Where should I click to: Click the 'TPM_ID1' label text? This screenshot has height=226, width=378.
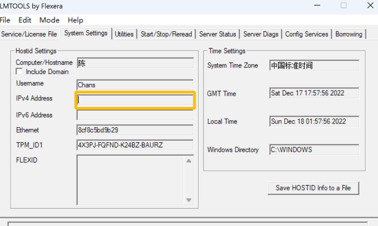(x=29, y=145)
